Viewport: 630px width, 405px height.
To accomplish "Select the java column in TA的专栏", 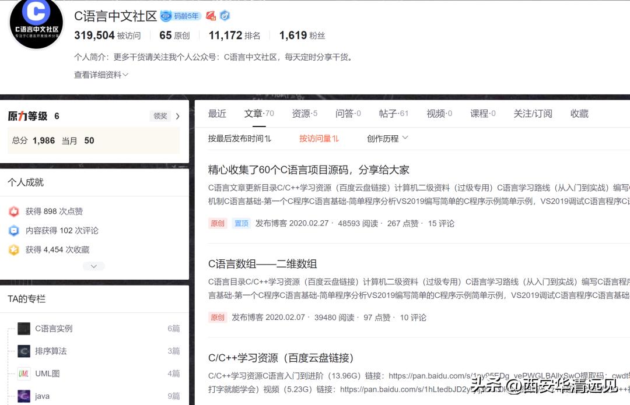I will tap(41, 396).
